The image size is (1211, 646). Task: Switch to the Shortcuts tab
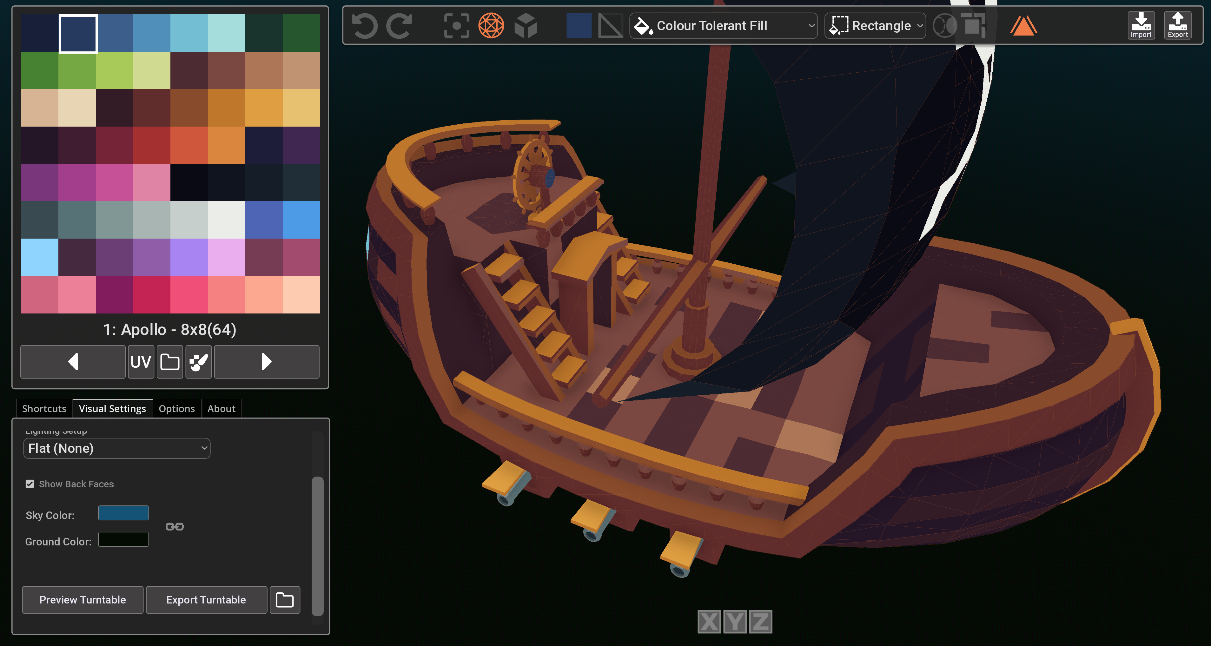[44, 409]
